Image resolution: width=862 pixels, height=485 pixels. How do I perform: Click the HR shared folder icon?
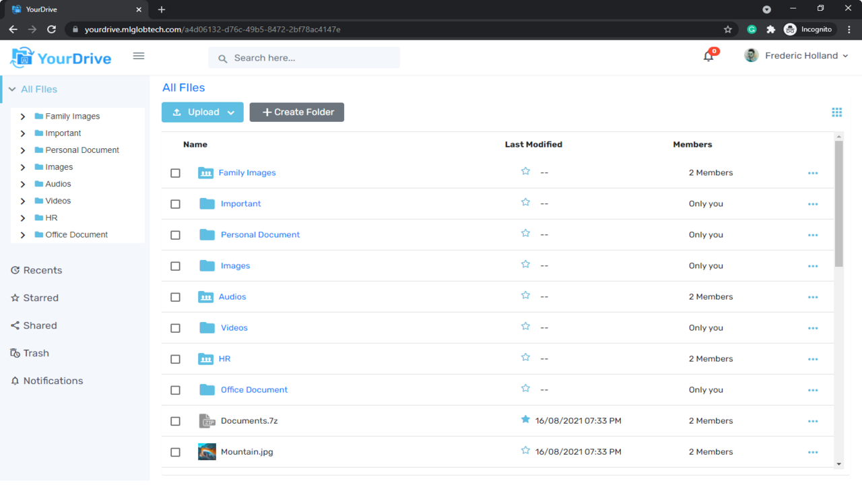205,359
